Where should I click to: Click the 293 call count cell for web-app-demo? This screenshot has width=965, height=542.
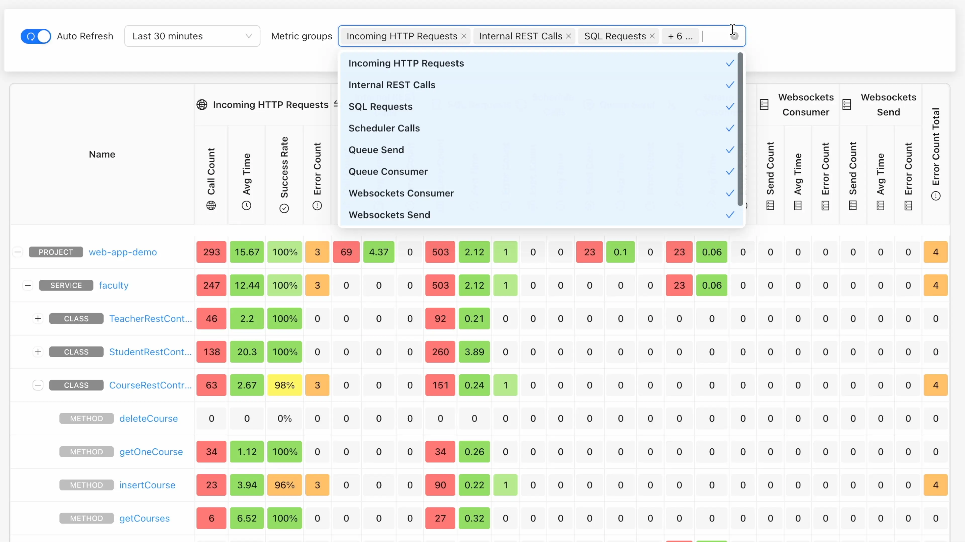pos(211,252)
